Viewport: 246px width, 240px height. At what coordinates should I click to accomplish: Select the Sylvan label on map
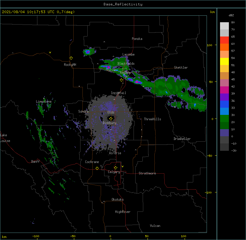(x=111, y=70)
